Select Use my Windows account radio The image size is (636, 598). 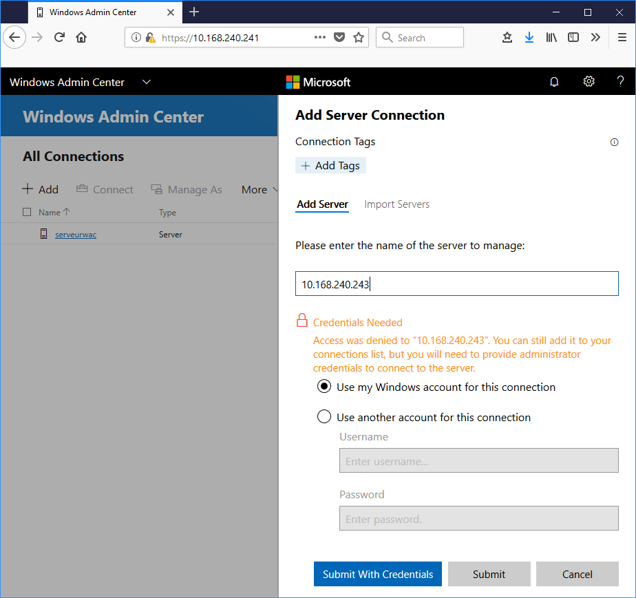(324, 386)
